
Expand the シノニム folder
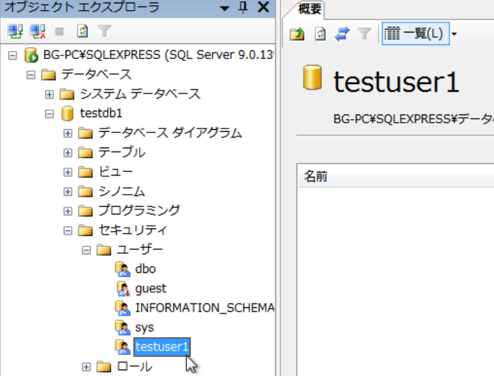[x=68, y=191]
